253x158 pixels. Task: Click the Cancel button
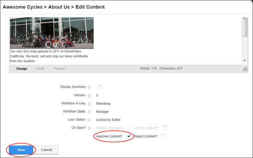(x=46, y=150)
